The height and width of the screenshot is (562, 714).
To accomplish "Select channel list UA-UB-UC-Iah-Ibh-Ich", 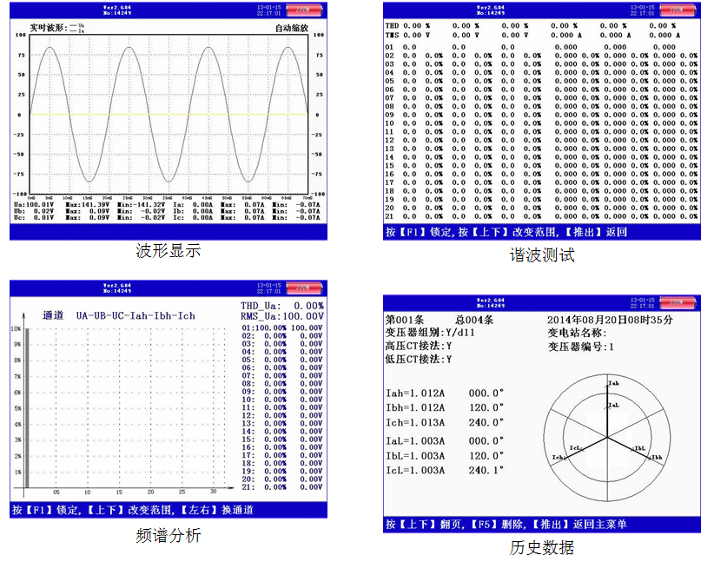I will pos(135,314).
